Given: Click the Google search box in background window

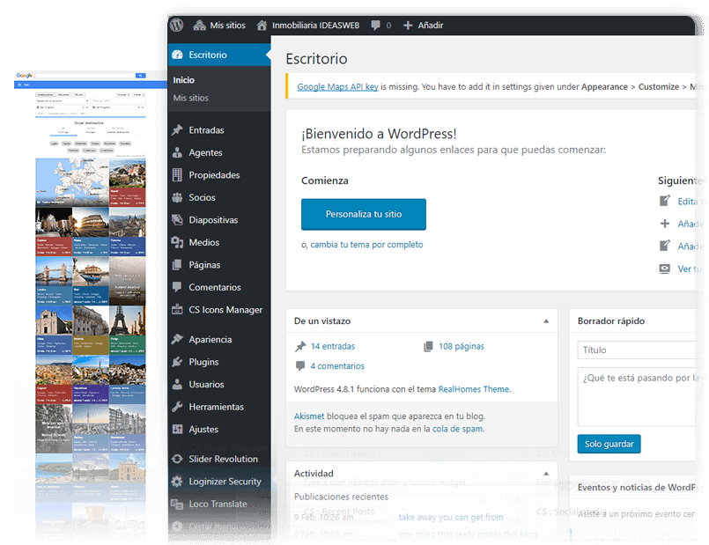Looking at the screenshot, I should coord(85,76).
